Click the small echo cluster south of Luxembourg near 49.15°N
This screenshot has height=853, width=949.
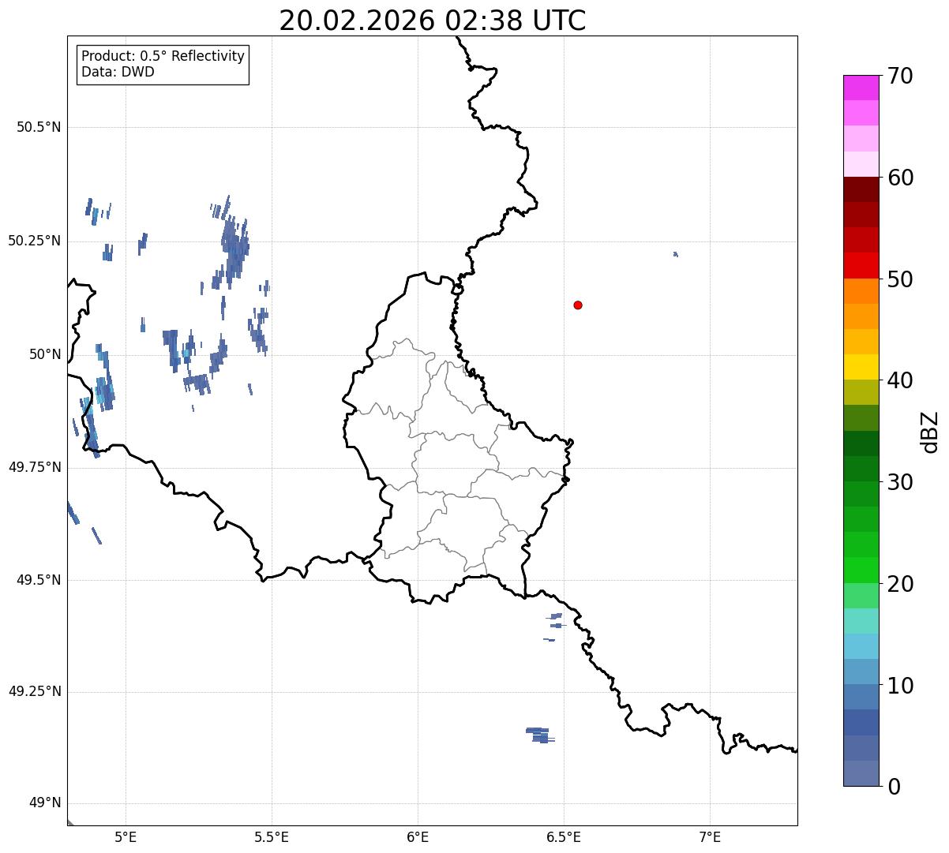540,735
